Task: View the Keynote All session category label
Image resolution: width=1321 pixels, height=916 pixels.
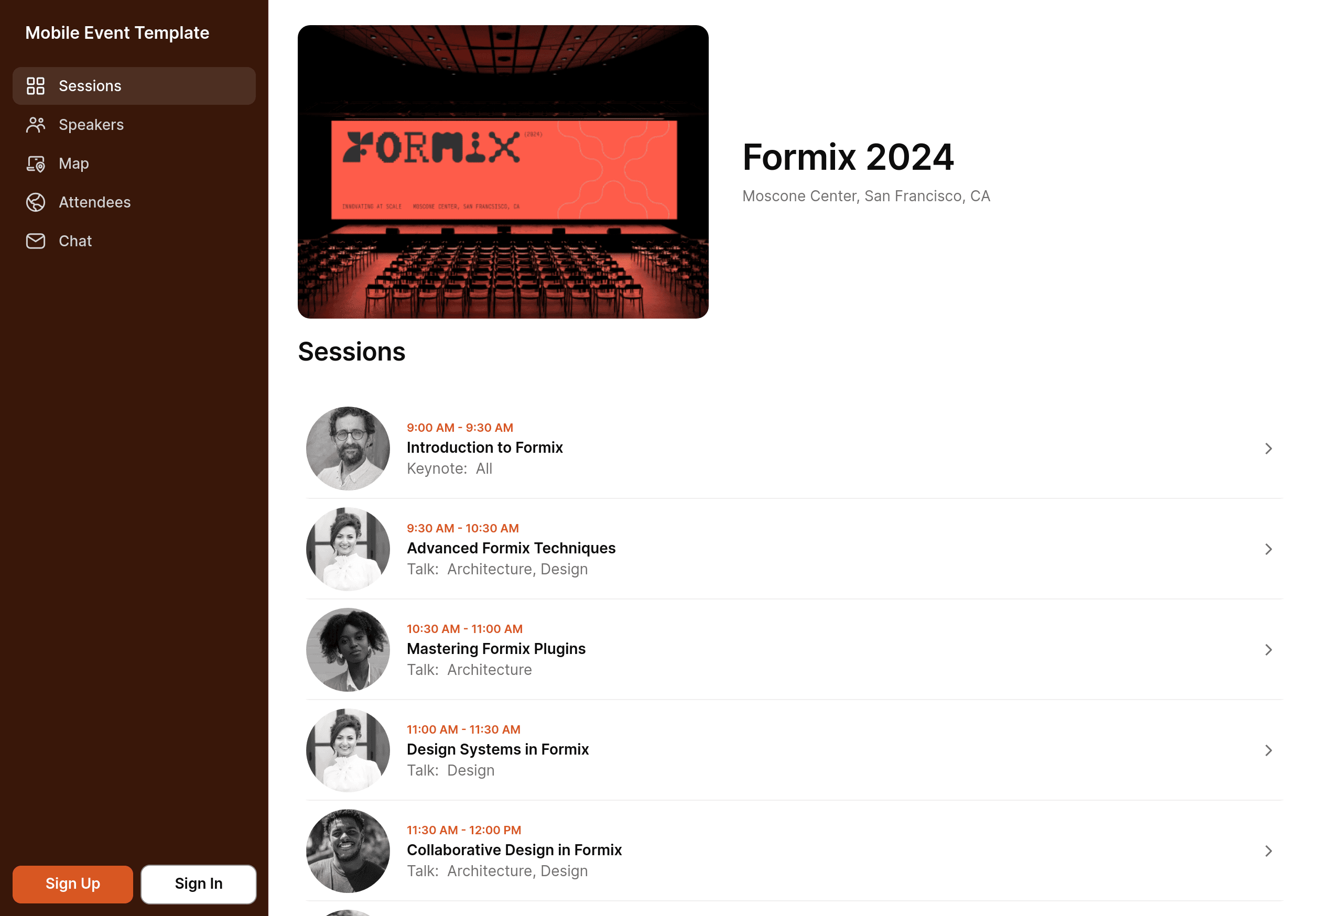Action: click(x=449, y=468)
